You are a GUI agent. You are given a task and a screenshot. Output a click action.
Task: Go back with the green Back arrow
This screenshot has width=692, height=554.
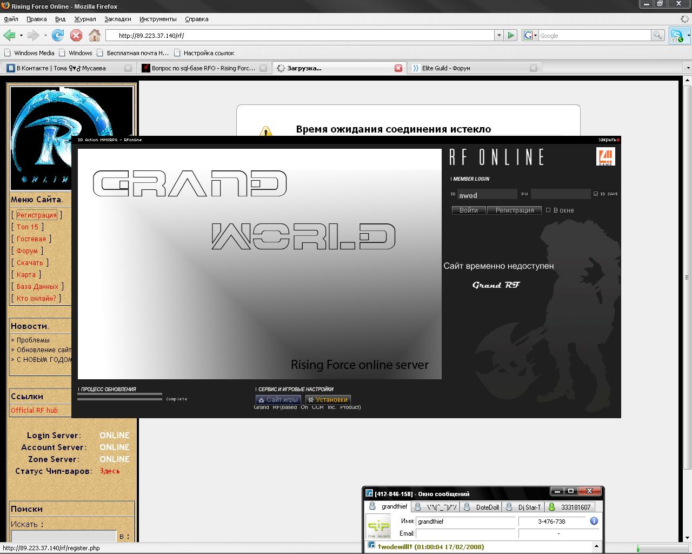point(9,35)
